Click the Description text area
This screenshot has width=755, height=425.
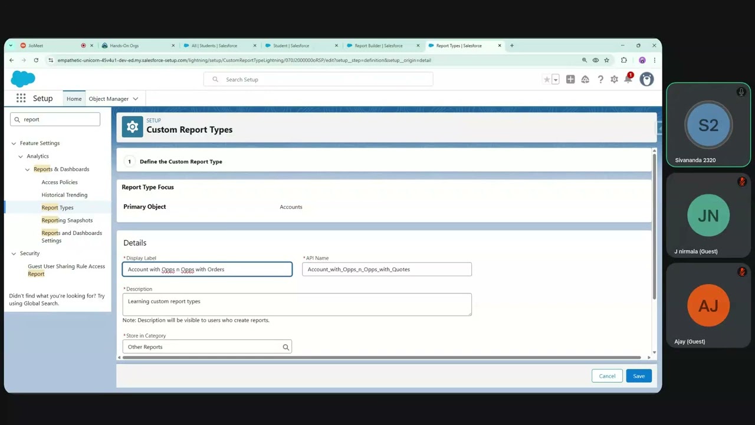click(297, 305)
